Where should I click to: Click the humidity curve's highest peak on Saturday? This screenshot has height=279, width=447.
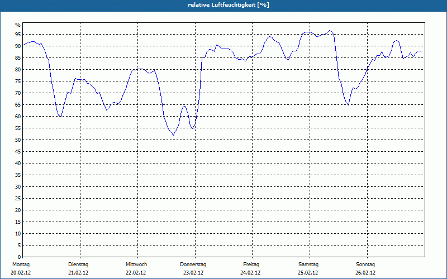tap(330, 30)
